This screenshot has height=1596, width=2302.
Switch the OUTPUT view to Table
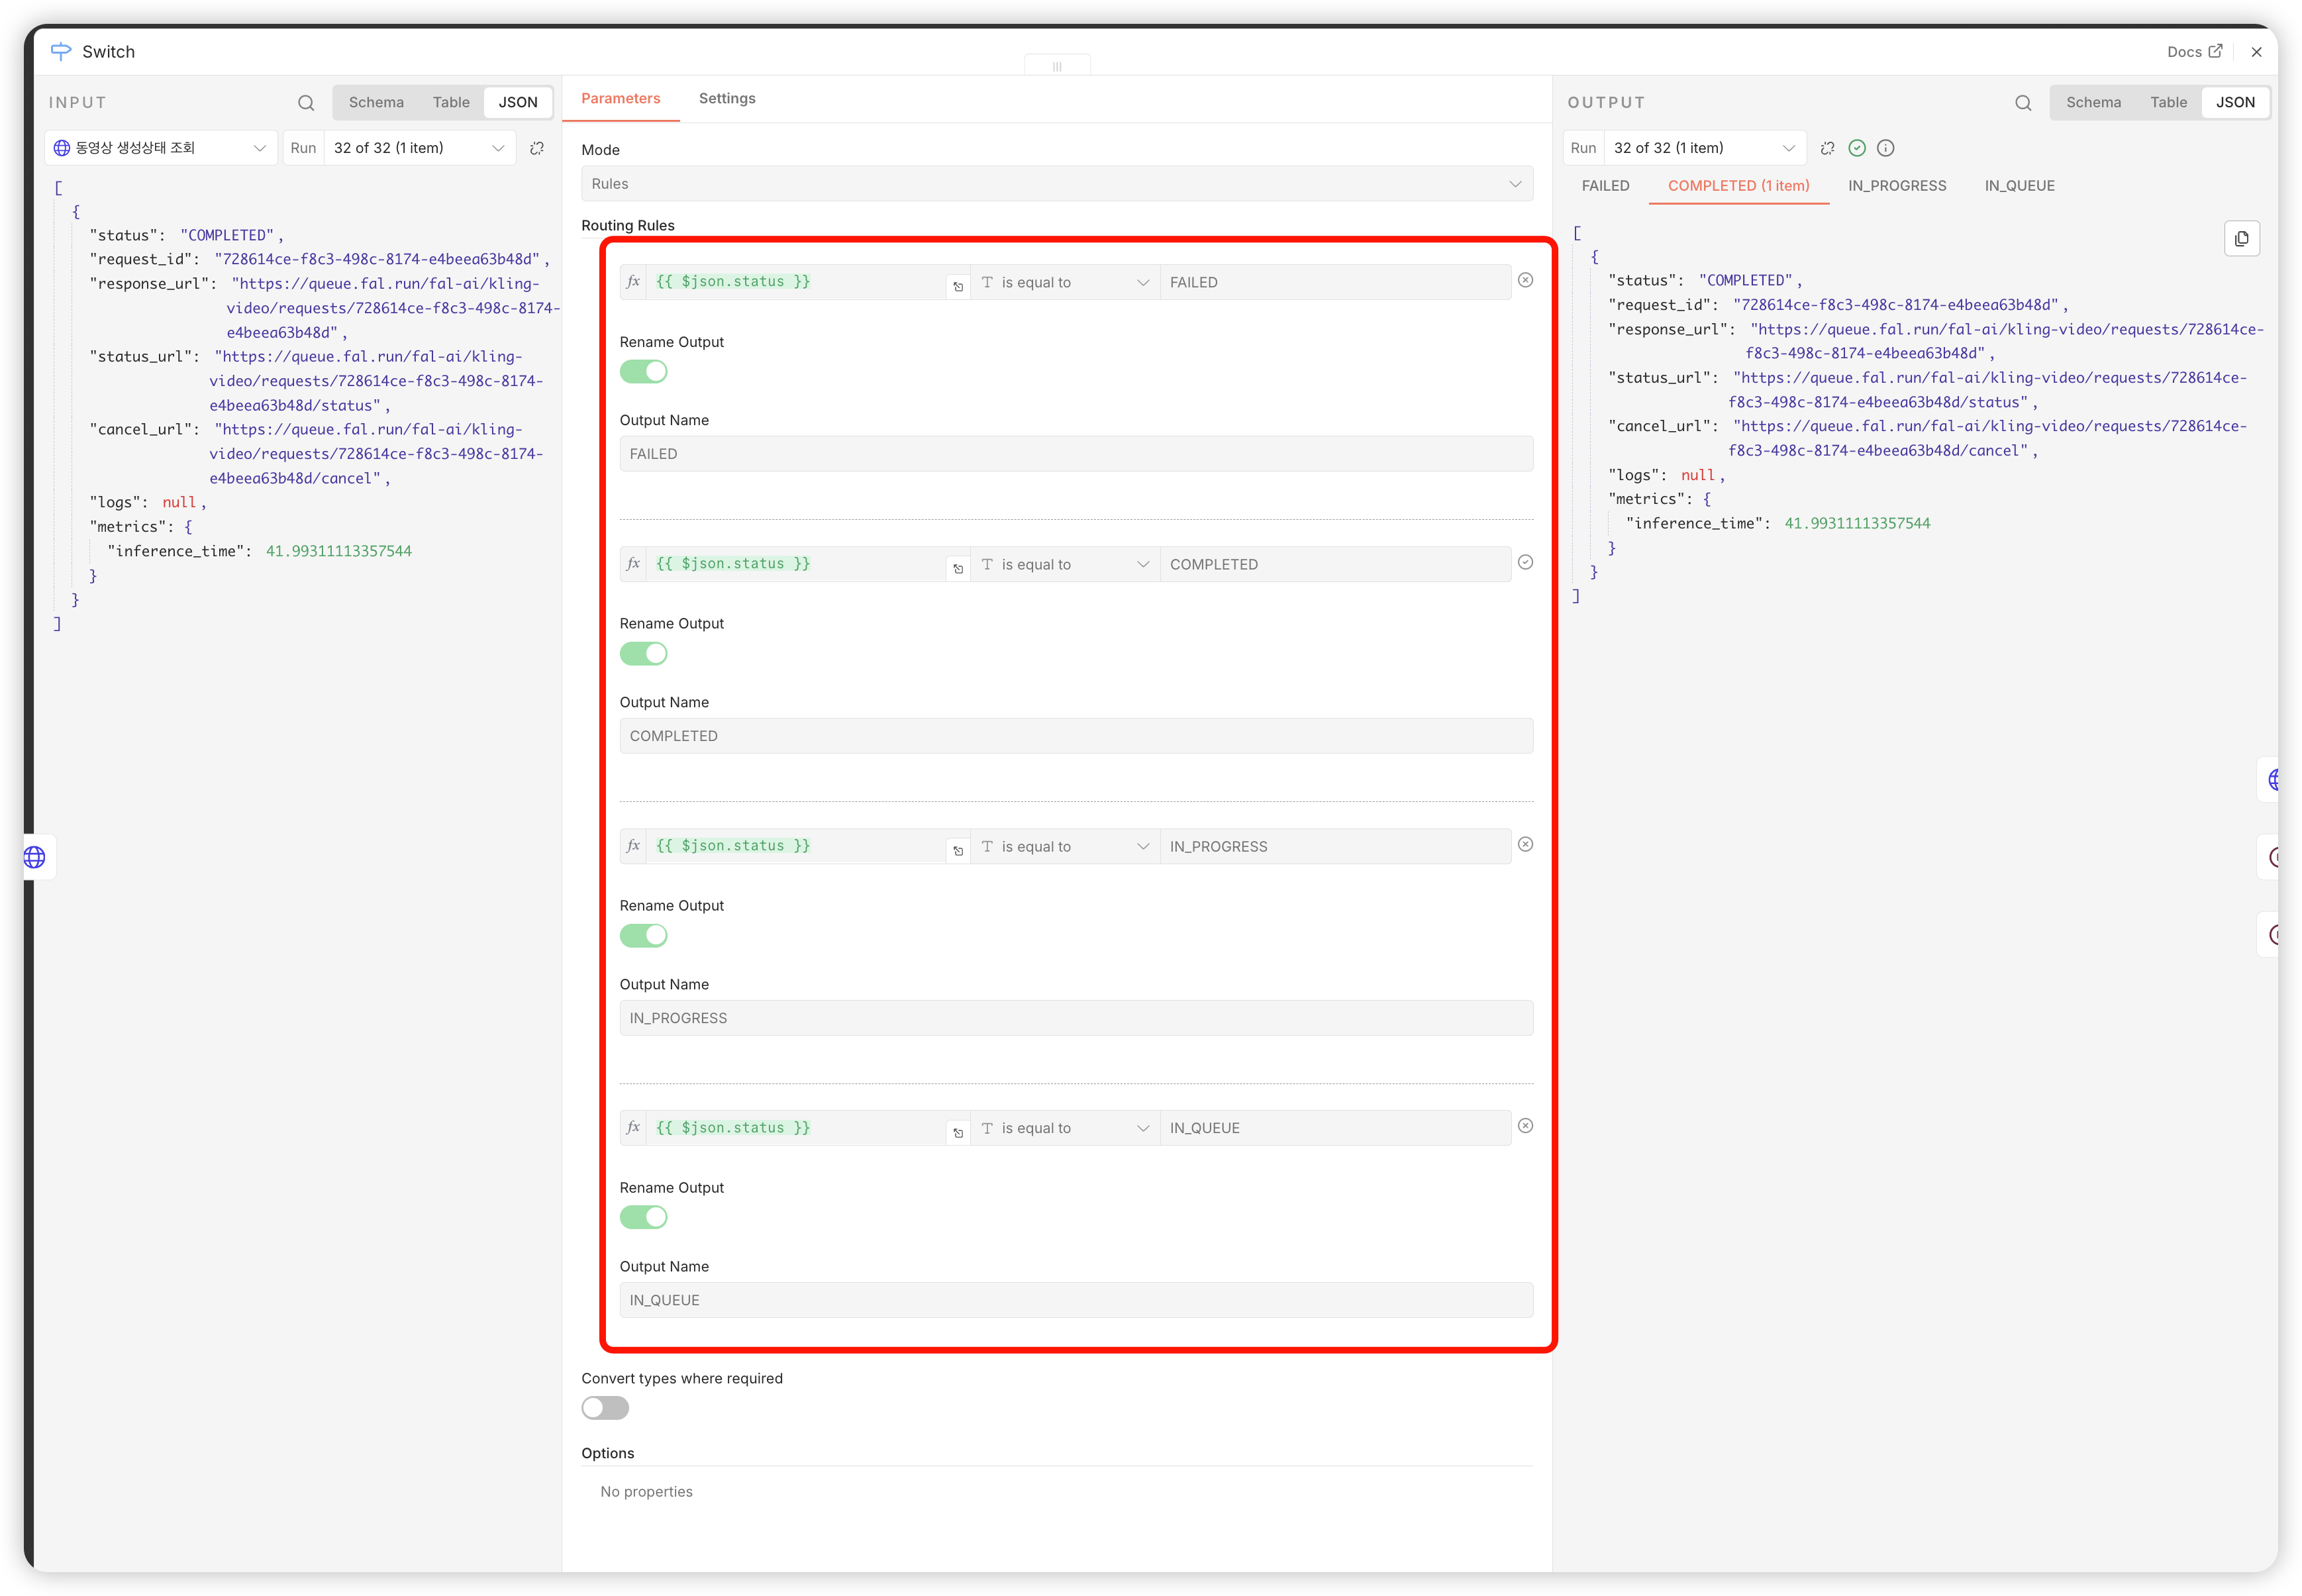[x=2168, y=103]
